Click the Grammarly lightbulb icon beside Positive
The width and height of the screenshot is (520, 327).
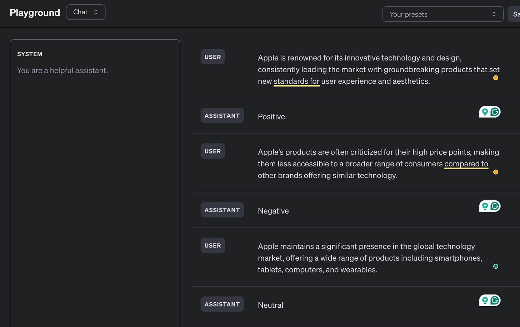point(485,112)
